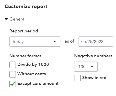
Task: Select the Today text in period box
Action: click(x=18, y=42)
